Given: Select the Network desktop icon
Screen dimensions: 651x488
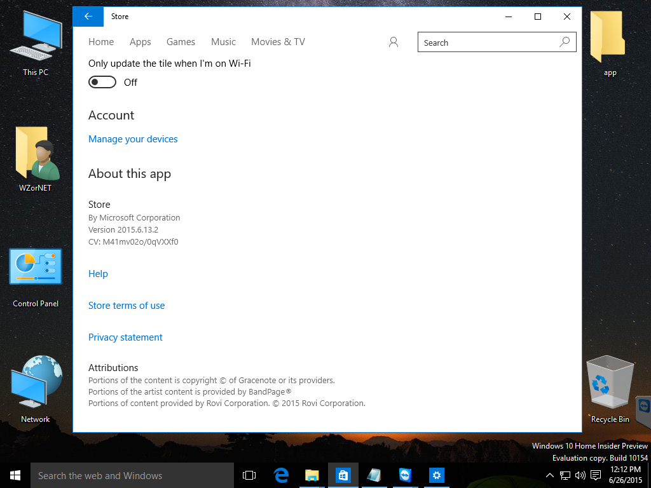Looking at the screenshot, I should (x=36, y=390).
